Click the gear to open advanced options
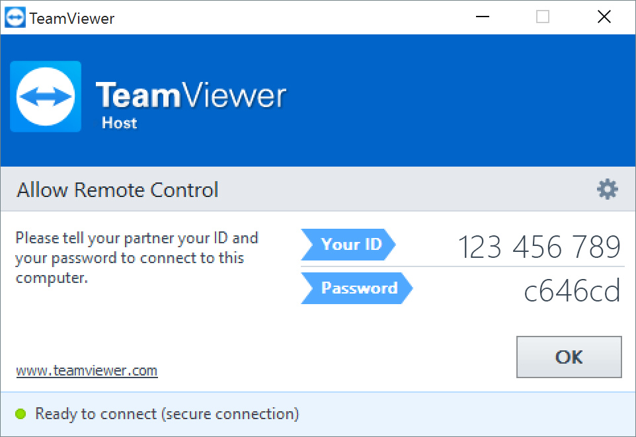Image resolution: width=636 pixels, height=437 pixels. (x=606, y=189)
